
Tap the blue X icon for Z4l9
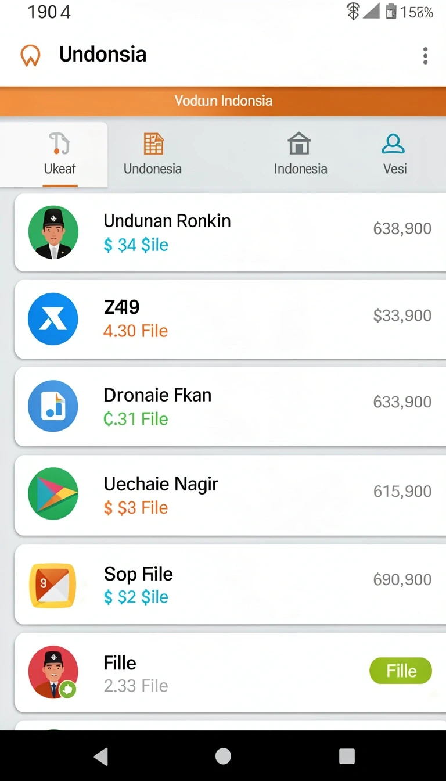point(53,319)
